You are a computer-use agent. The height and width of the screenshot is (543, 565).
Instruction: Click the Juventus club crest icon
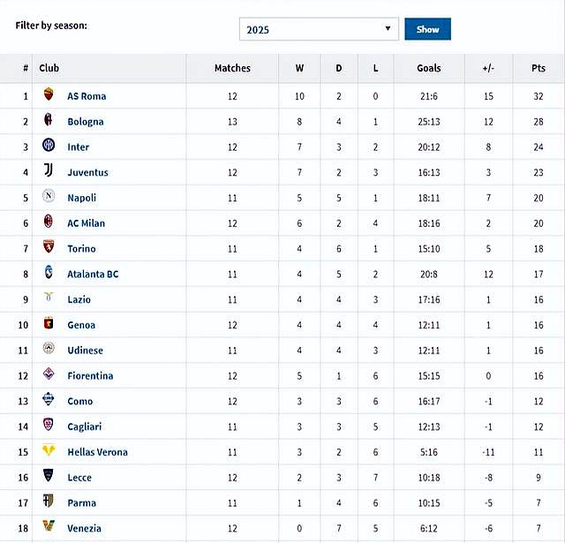[49, 172]
